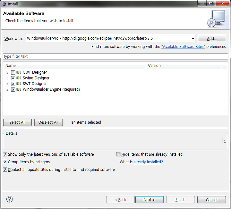This screenshot has width=231, height=209.
Task: Uncheck the Swing Designer checkbox
Action: (x=13, y=78)
